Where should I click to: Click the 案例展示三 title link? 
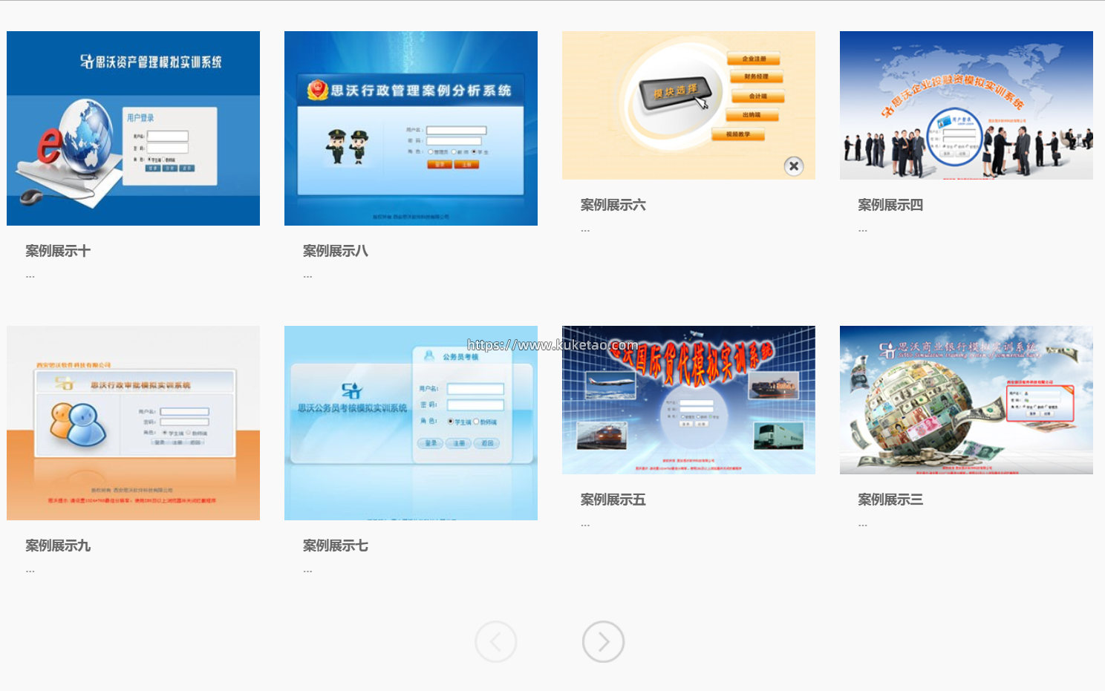pyautogui.click(x=891, y=500)
